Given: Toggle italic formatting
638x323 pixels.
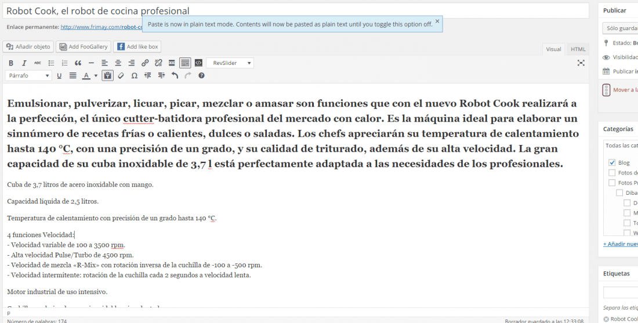Looking at the screenshot, I should tap(24, 63).
